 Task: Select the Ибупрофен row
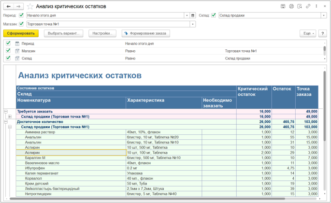pos(167,168)
